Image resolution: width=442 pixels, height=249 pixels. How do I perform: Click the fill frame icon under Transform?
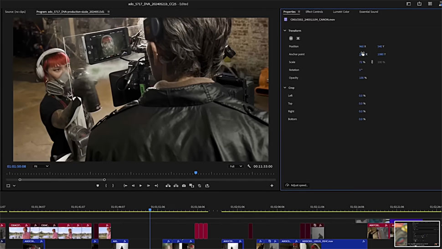pyautogui.click(x=291, y=38)
